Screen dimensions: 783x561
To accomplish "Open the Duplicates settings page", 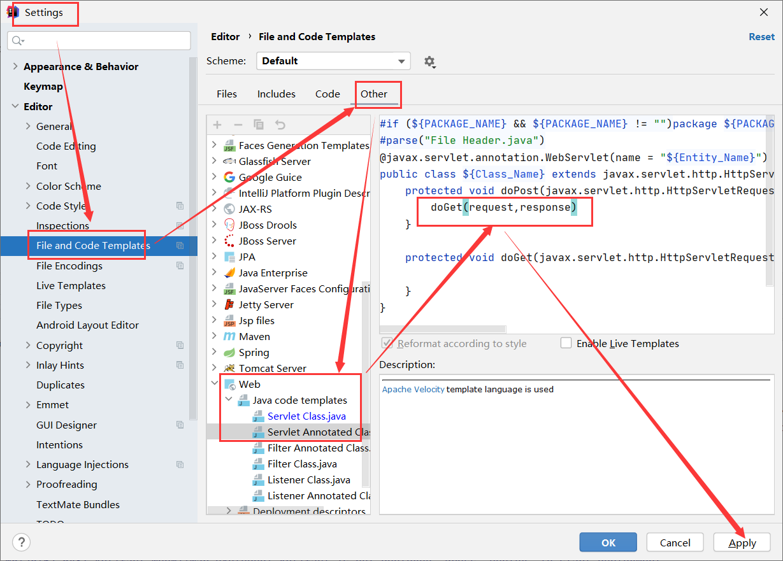I will [x=61, y=385].
